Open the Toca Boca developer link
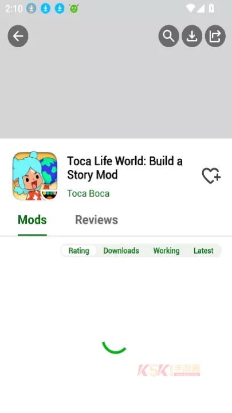 click(x=88, y=193)
